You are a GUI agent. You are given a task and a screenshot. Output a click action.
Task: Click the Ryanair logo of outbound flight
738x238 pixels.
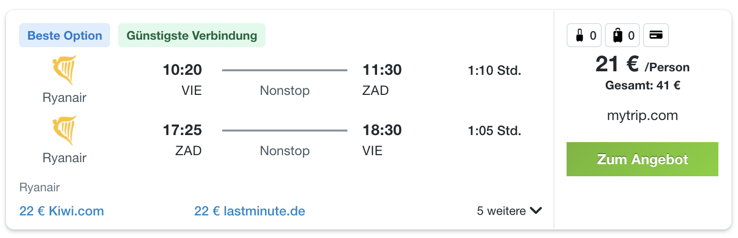[x=64, y=70]
